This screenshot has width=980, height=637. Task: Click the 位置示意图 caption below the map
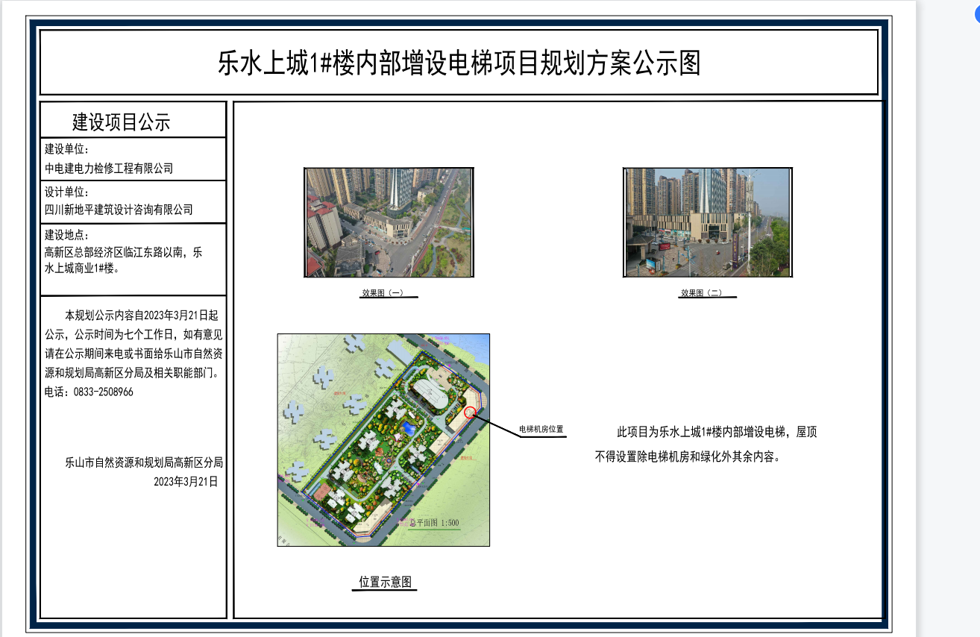pos(385,583)
